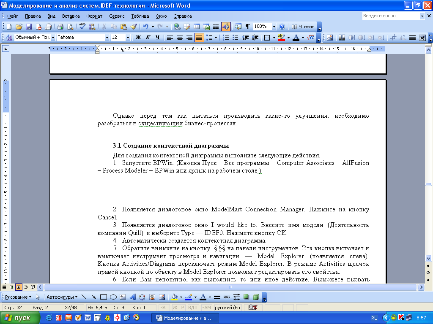
Task: Click the Open file folder icon
Action: click(x=19, y=27)
